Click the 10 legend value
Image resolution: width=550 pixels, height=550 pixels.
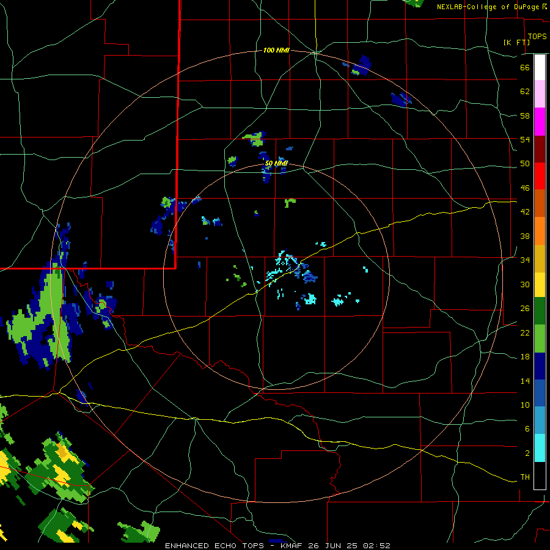pyautogui.click(x=525, y=405)
